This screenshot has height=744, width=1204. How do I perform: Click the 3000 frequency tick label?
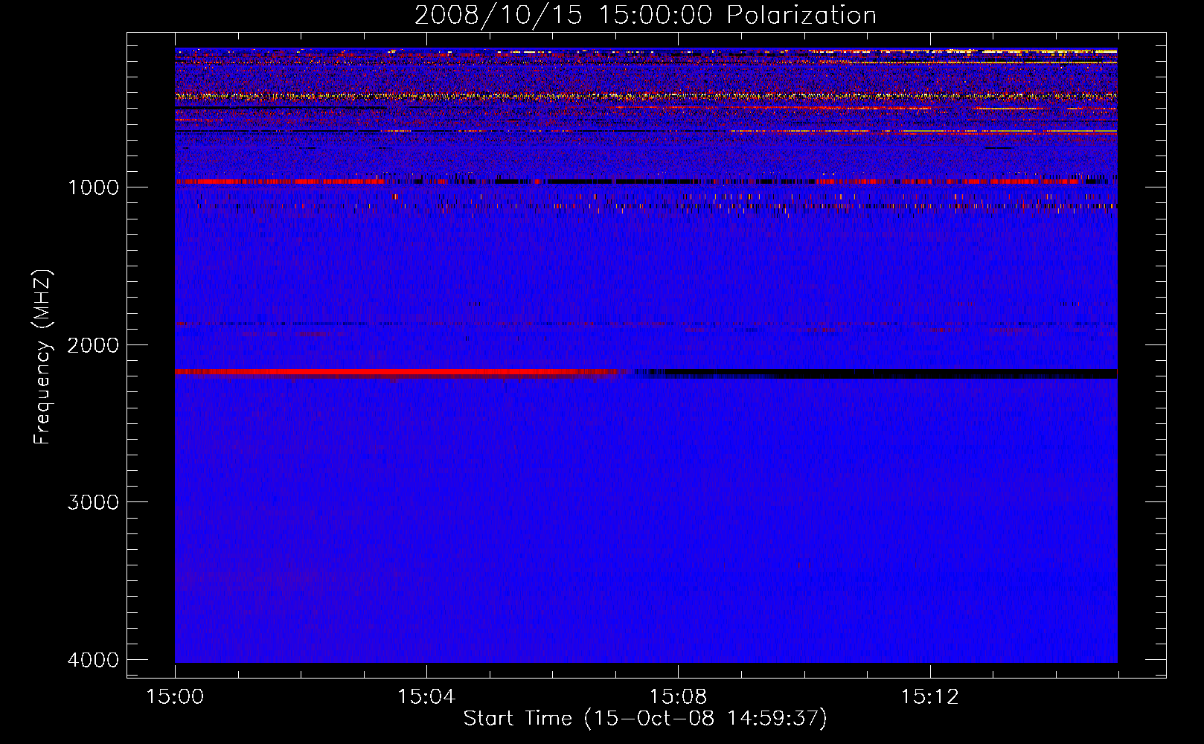(93, 502)
